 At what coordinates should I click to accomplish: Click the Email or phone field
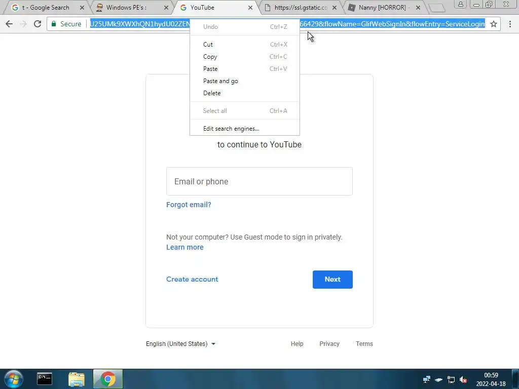259,181
